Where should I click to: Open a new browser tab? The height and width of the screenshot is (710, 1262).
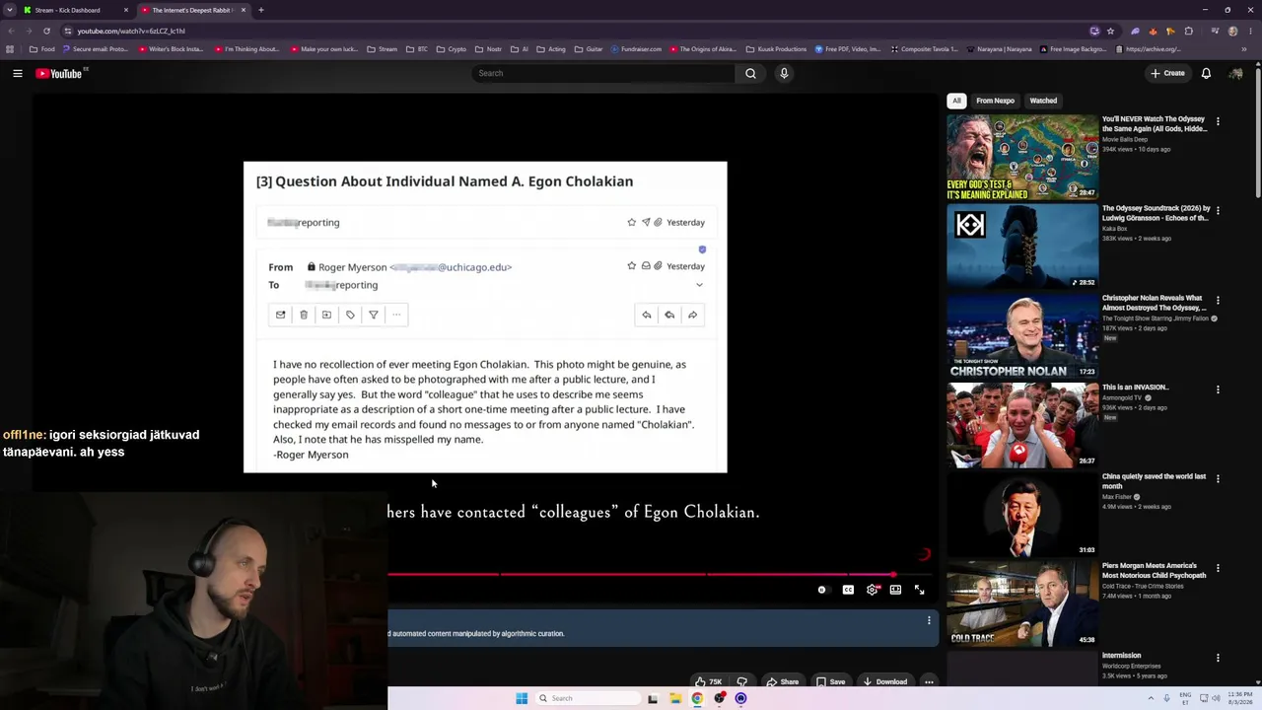(x=261, y=10)
